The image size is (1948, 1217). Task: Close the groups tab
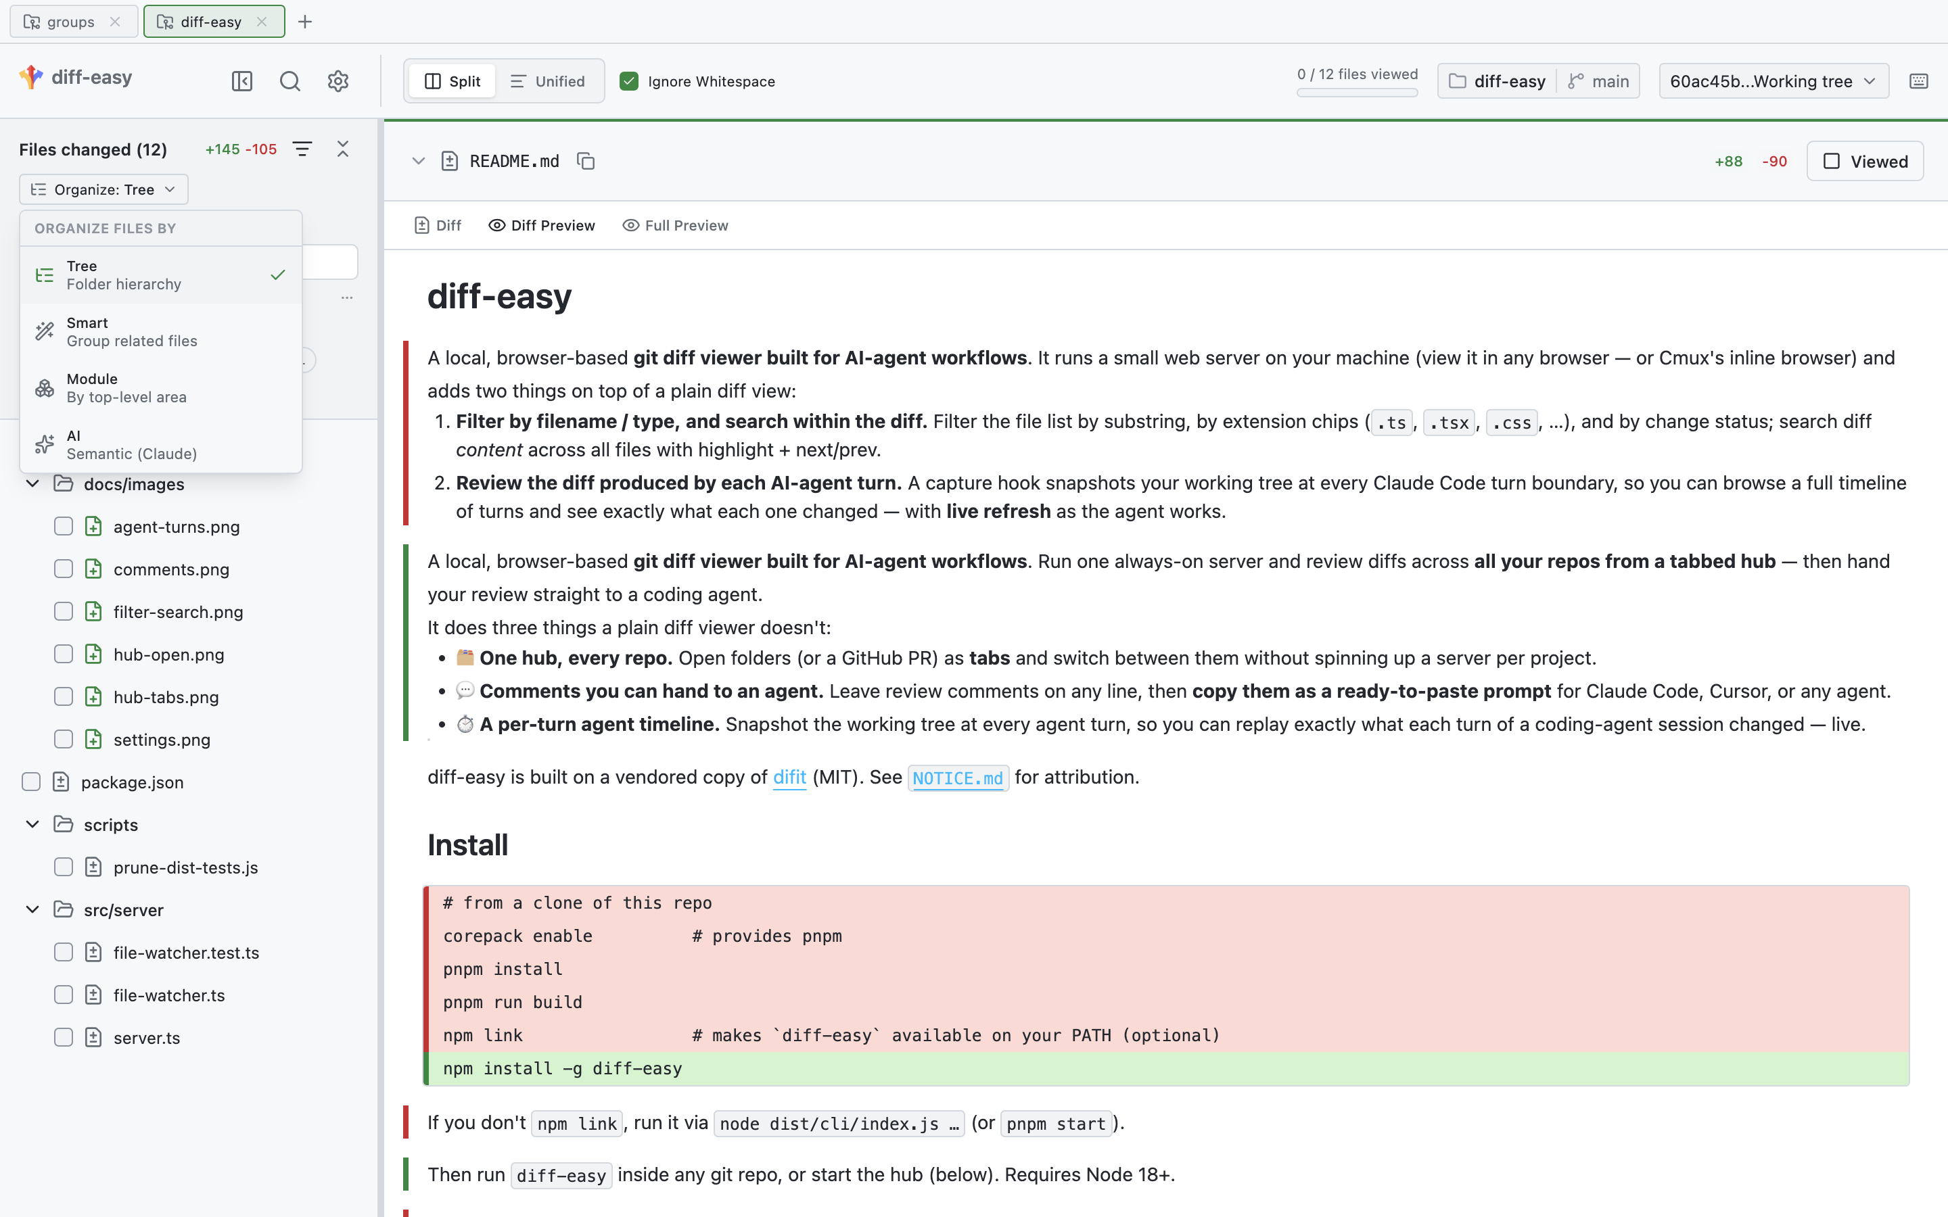tap(115, 22)
